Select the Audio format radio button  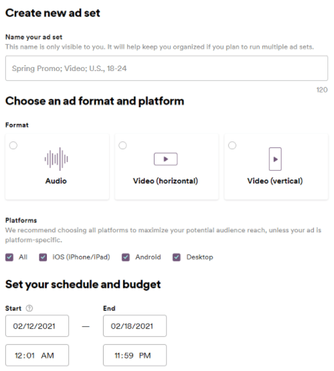coord(13,145)
